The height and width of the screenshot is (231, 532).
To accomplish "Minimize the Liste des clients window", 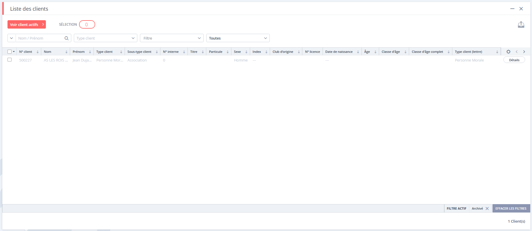I will tap(512, 9).
